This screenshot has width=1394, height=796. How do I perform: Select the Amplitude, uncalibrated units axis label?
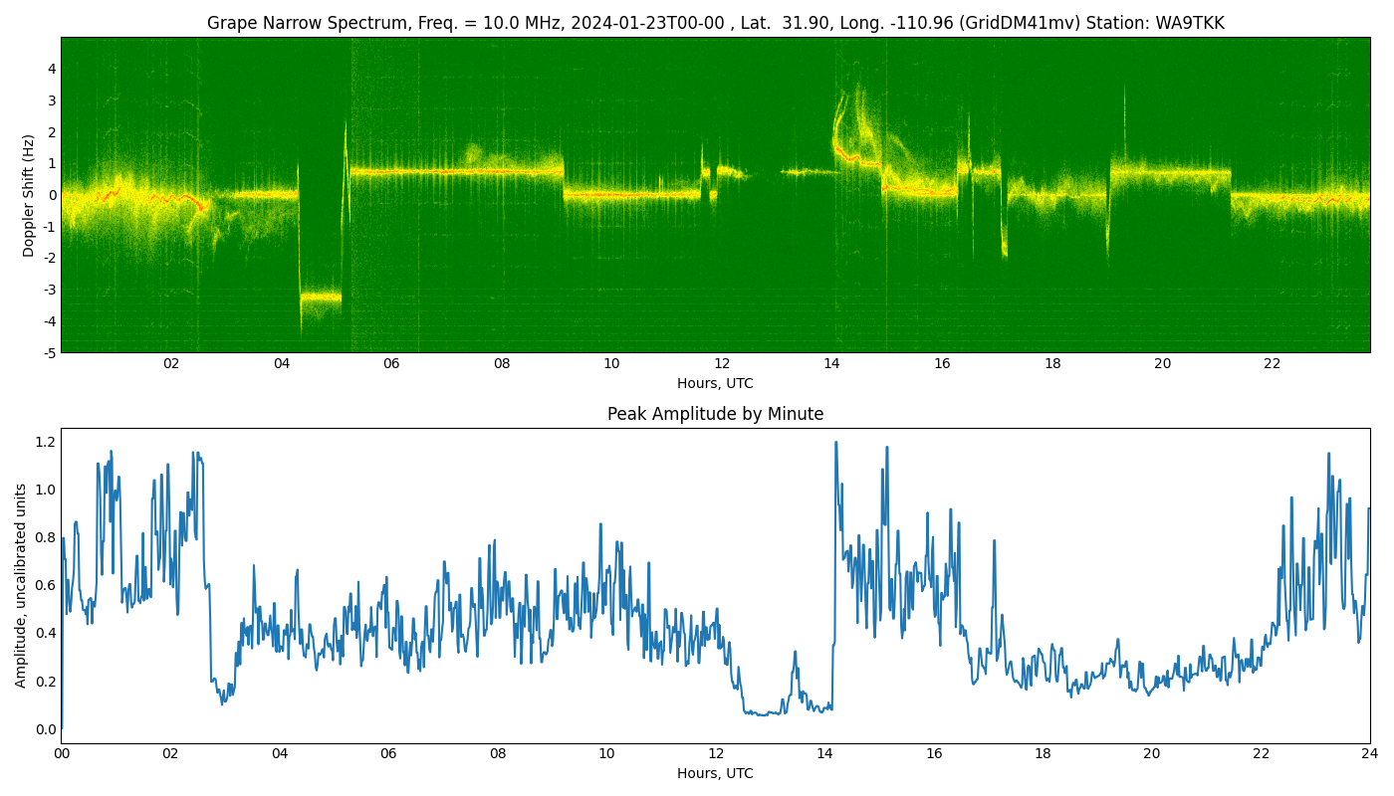21,585
